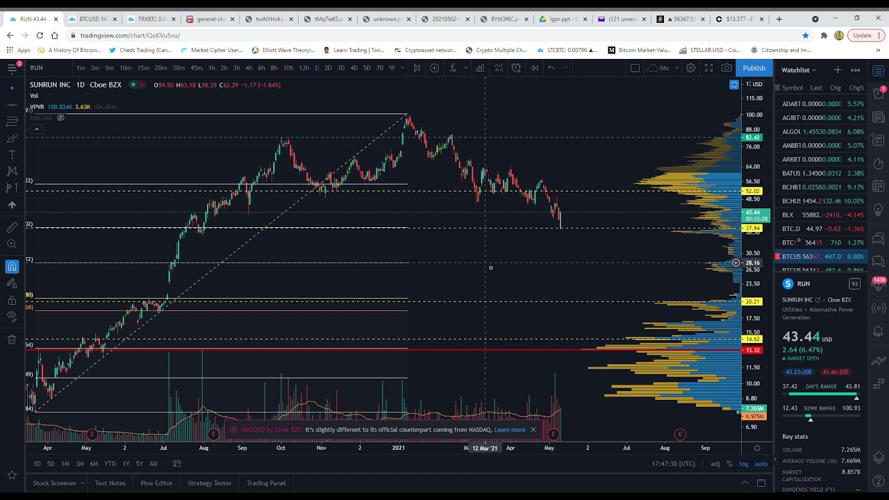Click the Publish button

point(754,68)
